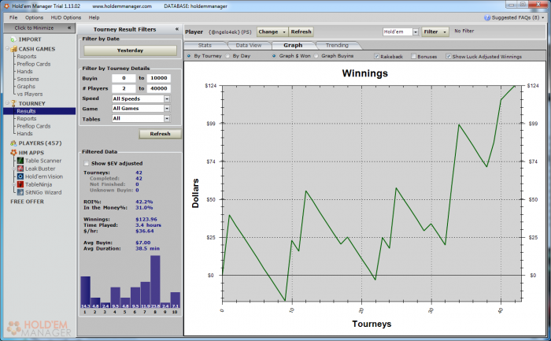Click the IMPORT icon in the sidebar
The image size is (551, 341).
click(x=13, y=39)
